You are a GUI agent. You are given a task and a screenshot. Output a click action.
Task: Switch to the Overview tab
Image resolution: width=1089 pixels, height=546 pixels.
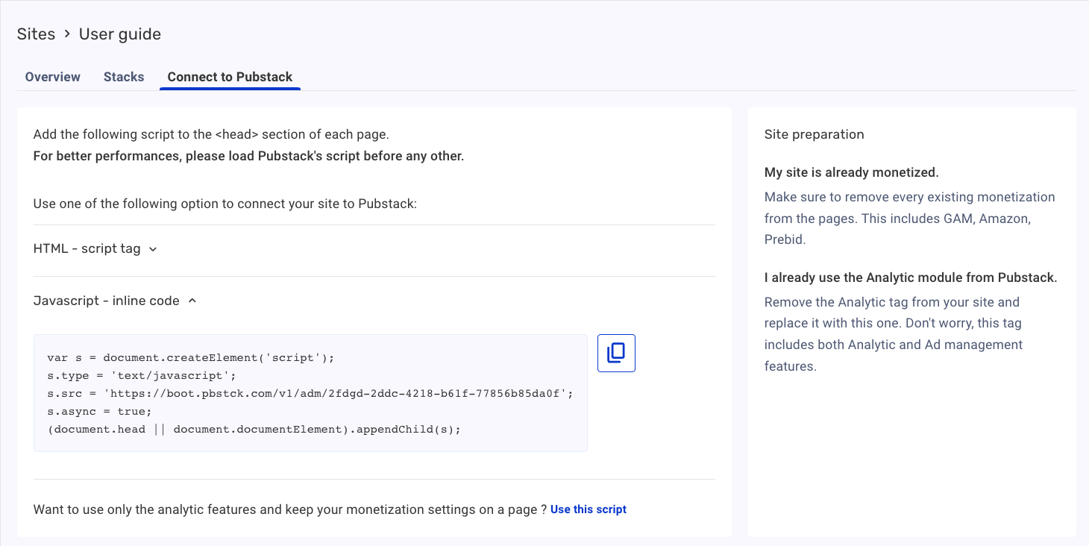tap(52, 77)
